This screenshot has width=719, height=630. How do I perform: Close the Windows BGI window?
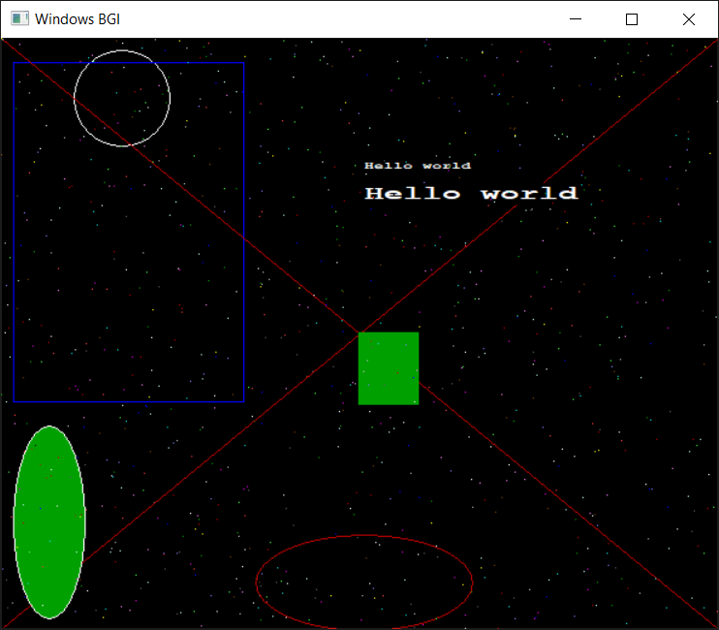pyautogui.click(x=689, y=19)
